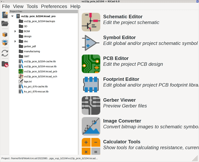Open the PCB Editor launcher icon
Screen dimensions: 199x162
click(91, 64)
